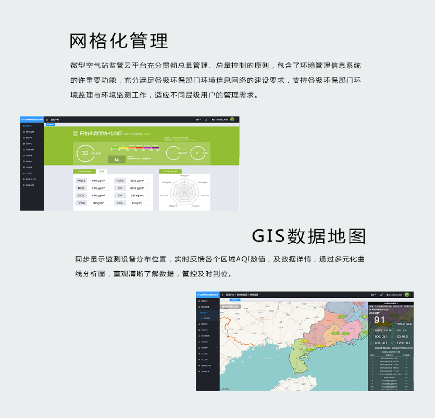Click hamburger menu icon in GIS map header
435x418 pixels.
coord(223,295)
